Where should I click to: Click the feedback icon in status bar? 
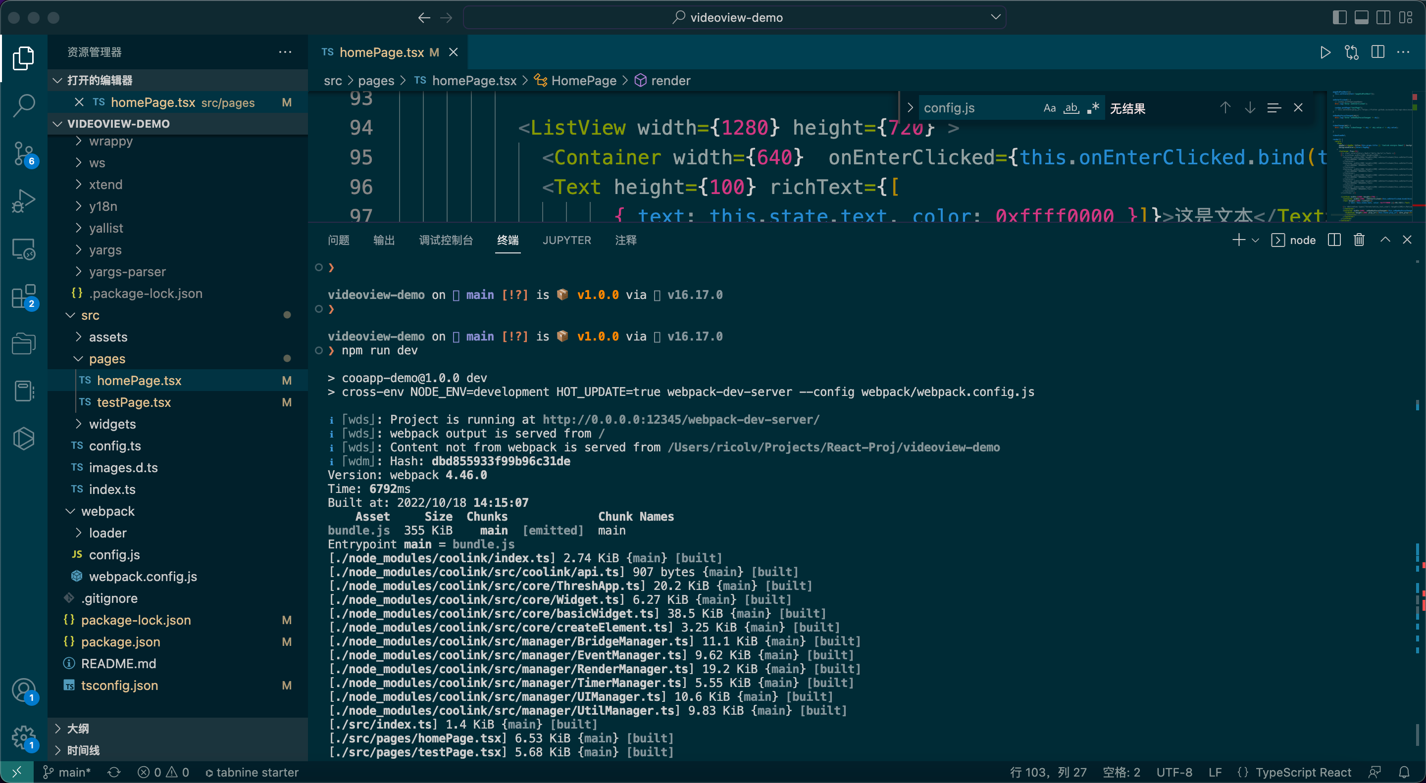[x=1375, y=772]
